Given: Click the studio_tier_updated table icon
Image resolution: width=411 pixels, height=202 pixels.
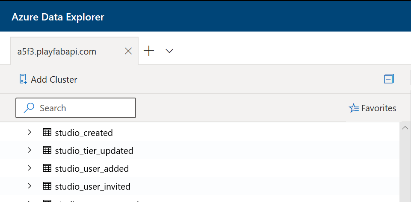Looking at the screenshot, I should (x=47, y=150).
